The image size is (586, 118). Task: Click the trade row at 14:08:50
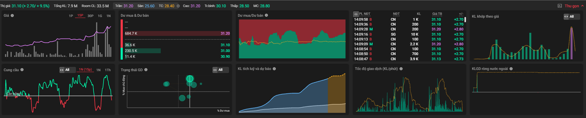(x=409, y=54)
